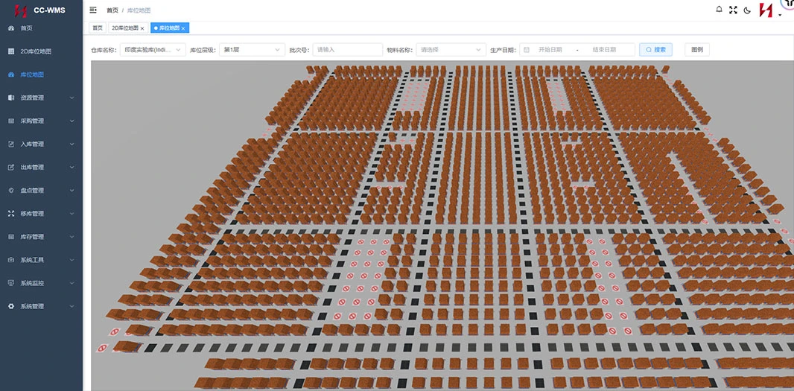Open notifications bell icon
794x391 pixels.
click(719, 10)
